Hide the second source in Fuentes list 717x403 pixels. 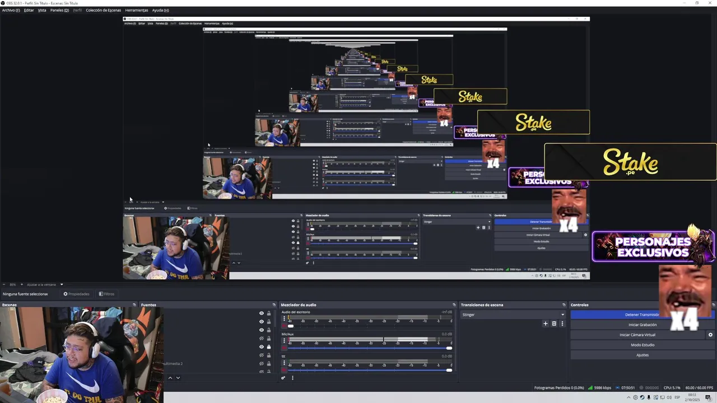261,322
